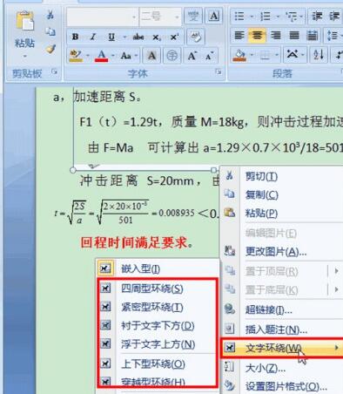Click Grow Font icon
Viewport: 343px width, 394px height.
click(x=192, y=56)
